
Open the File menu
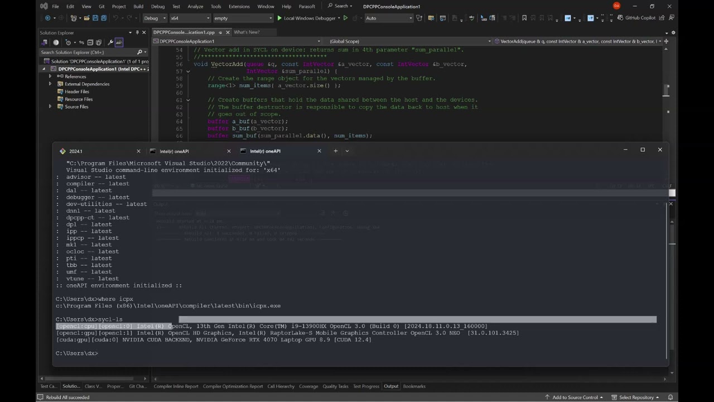click(55, 6)
